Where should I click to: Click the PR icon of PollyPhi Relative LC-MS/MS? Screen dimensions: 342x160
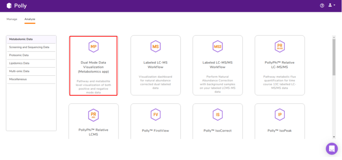tap(280, 46)
